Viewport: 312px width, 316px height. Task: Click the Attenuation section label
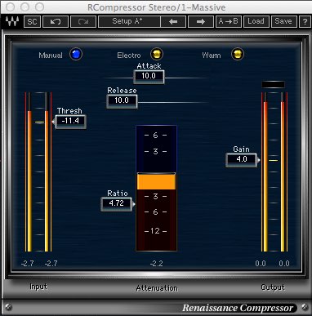point(157,288)
